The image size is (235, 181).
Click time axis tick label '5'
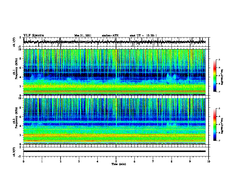(116, 161)
